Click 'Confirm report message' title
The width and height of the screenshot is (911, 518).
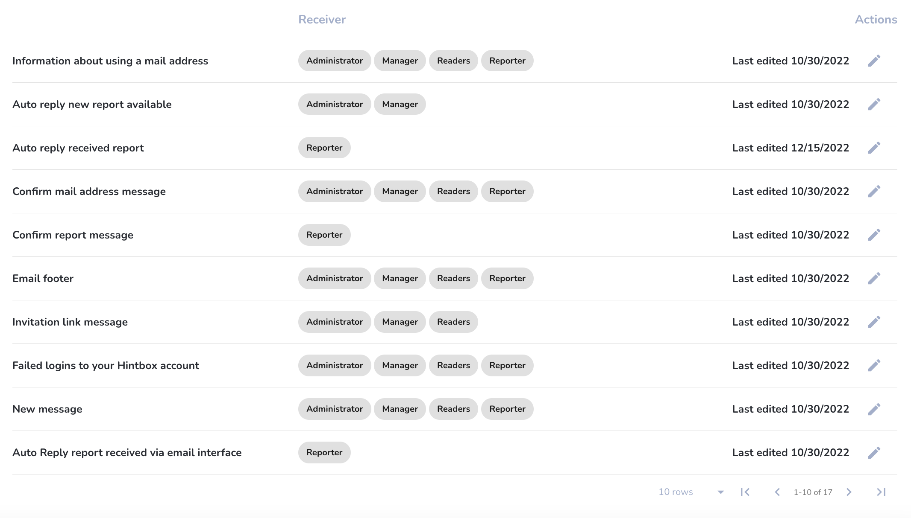tap(73, 235)
